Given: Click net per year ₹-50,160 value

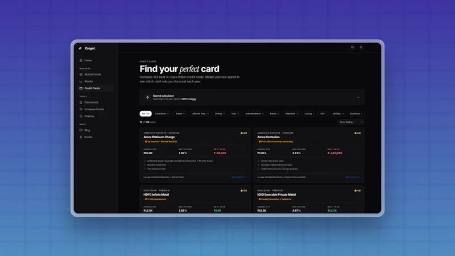Looking at the screenshot, I should [x=220, y=153].
